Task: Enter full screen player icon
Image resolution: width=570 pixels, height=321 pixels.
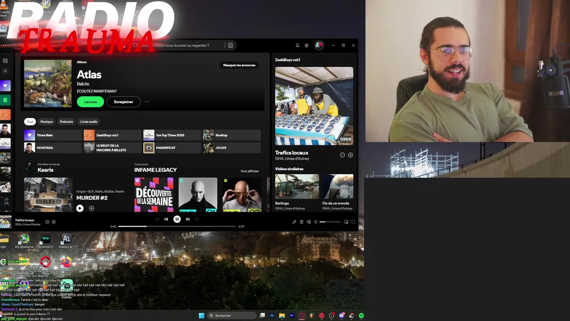Action: pos(353,222)
